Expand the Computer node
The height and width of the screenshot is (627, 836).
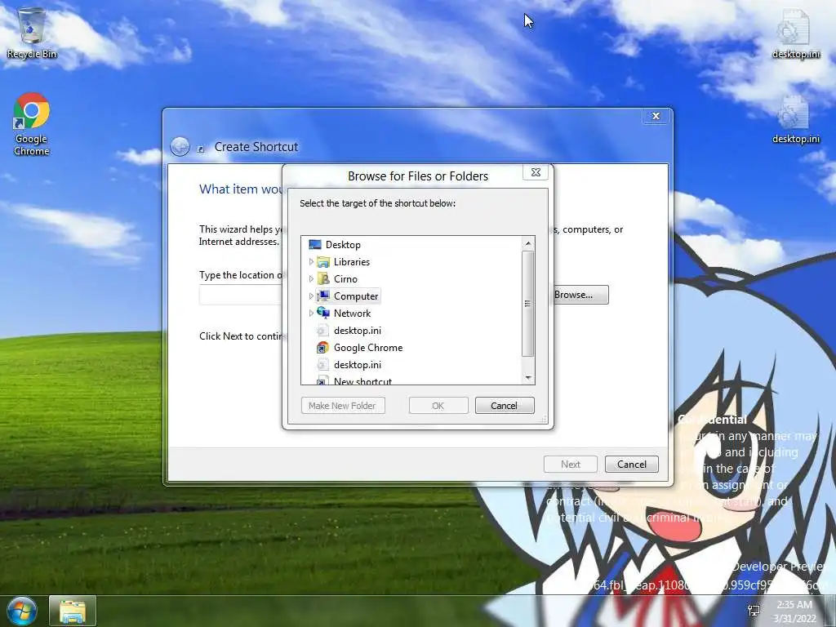[311, 296]
